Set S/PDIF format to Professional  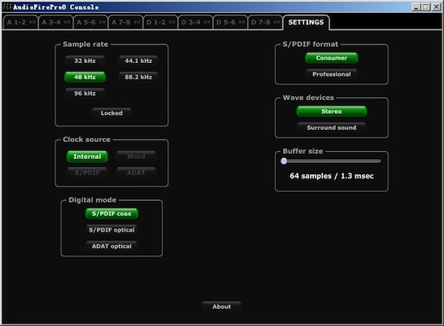point(332,74)
